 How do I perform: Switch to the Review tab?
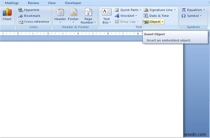point(33,3)
